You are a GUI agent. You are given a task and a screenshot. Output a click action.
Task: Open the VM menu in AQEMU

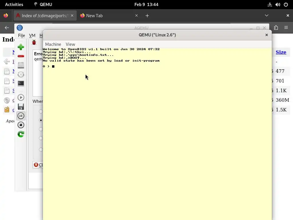click(32, 35)
